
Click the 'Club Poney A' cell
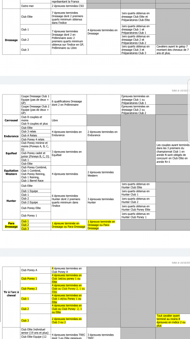coord(35,270)
